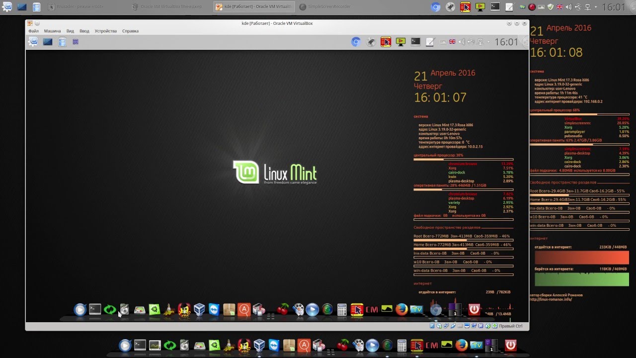Open terminal icon in guest top panel
The width and height of the screenshot is (636, 358).
tap(415, 42)
